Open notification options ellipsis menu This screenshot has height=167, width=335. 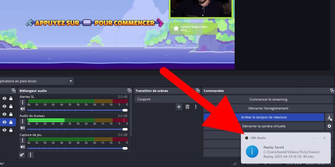tap(314, 138)
